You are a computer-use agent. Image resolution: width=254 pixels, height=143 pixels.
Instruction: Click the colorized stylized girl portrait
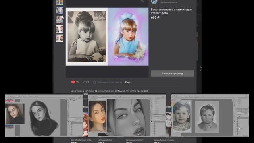128,36
